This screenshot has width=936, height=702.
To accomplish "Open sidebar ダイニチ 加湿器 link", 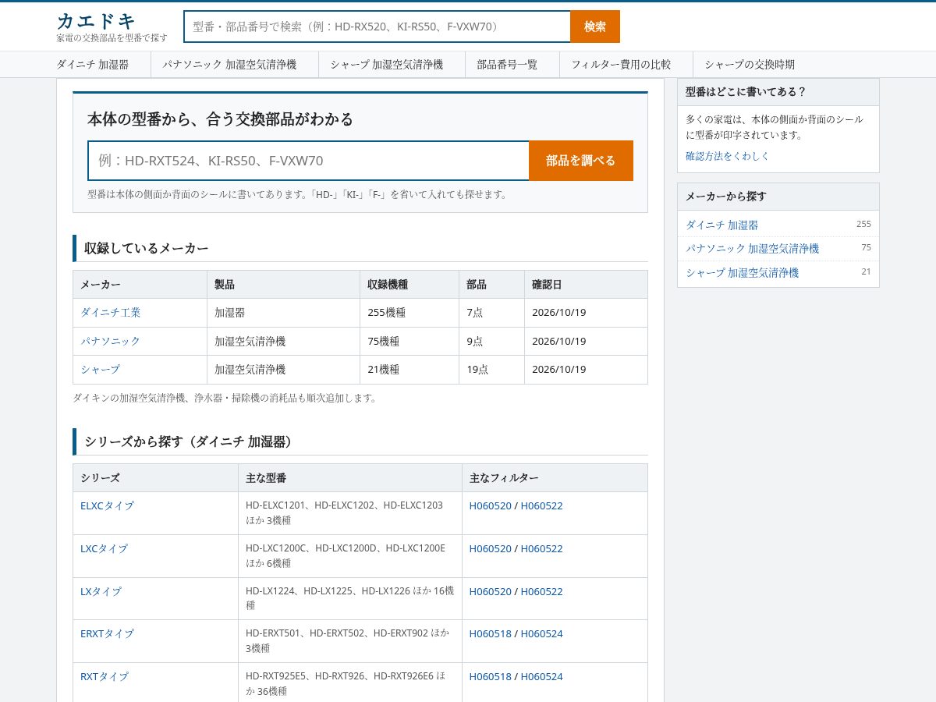I will click(x=722, y=225).
